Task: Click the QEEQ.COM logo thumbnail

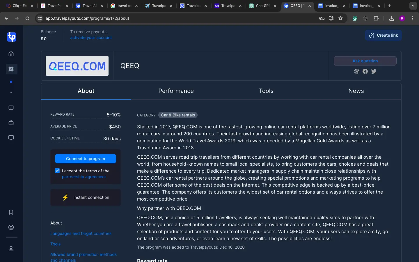Action: point(77,66)
